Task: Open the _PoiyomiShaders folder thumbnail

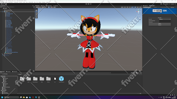Action: (x=35, y=79)
